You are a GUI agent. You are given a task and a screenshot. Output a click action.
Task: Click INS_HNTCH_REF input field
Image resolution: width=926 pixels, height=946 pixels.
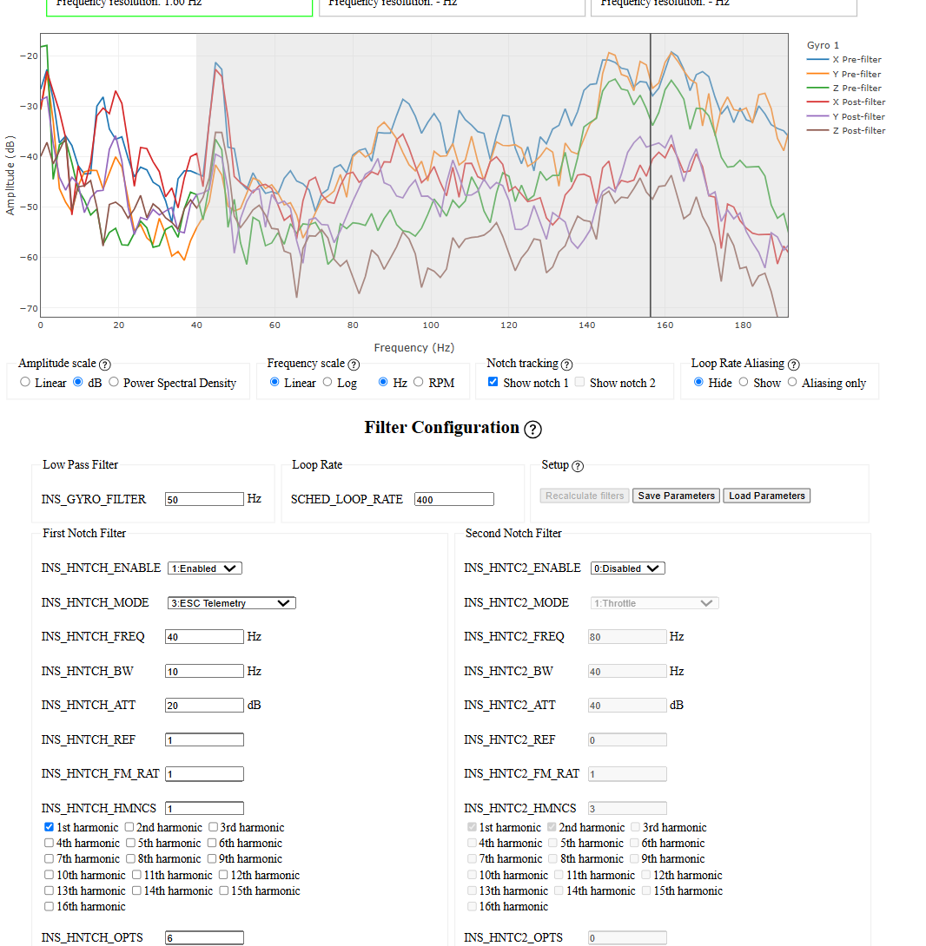coord(204,739)
